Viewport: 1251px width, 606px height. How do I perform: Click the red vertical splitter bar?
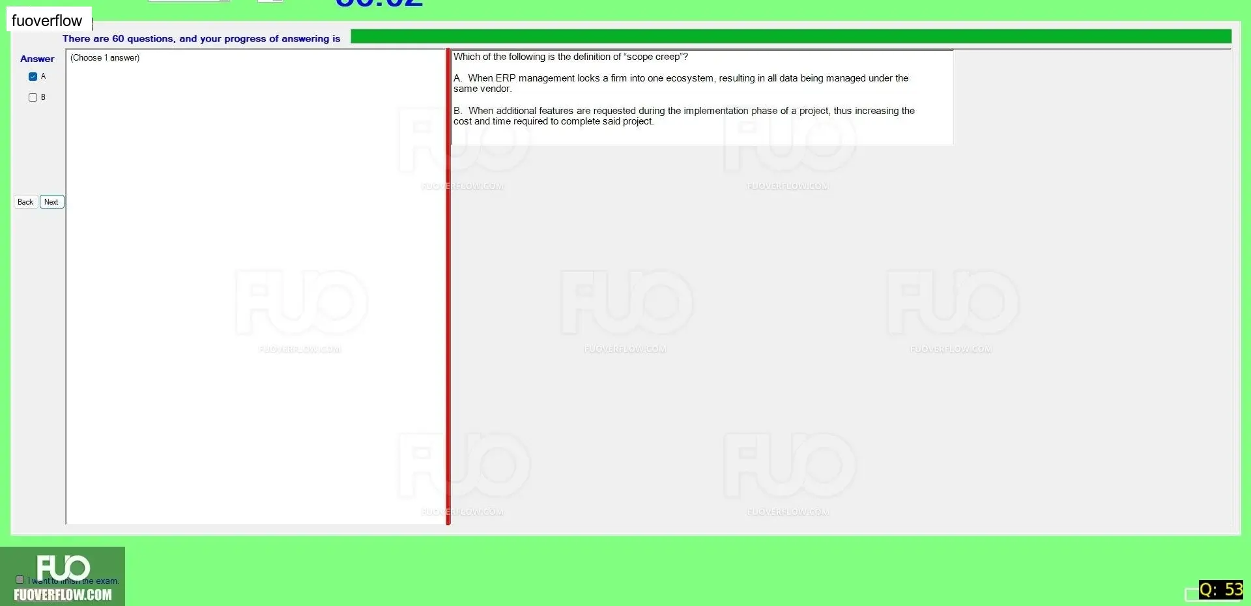448,287
